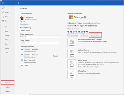Viewport: 124px width, 95px height.
Task: Click the Update Channel button
Action: click(72, 53)
